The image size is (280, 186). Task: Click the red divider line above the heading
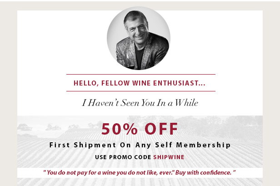point(141,74)
